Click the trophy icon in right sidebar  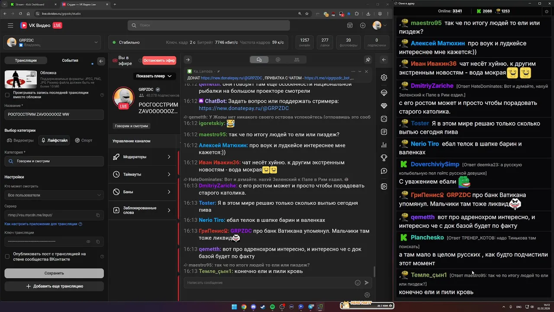[384, 158]
